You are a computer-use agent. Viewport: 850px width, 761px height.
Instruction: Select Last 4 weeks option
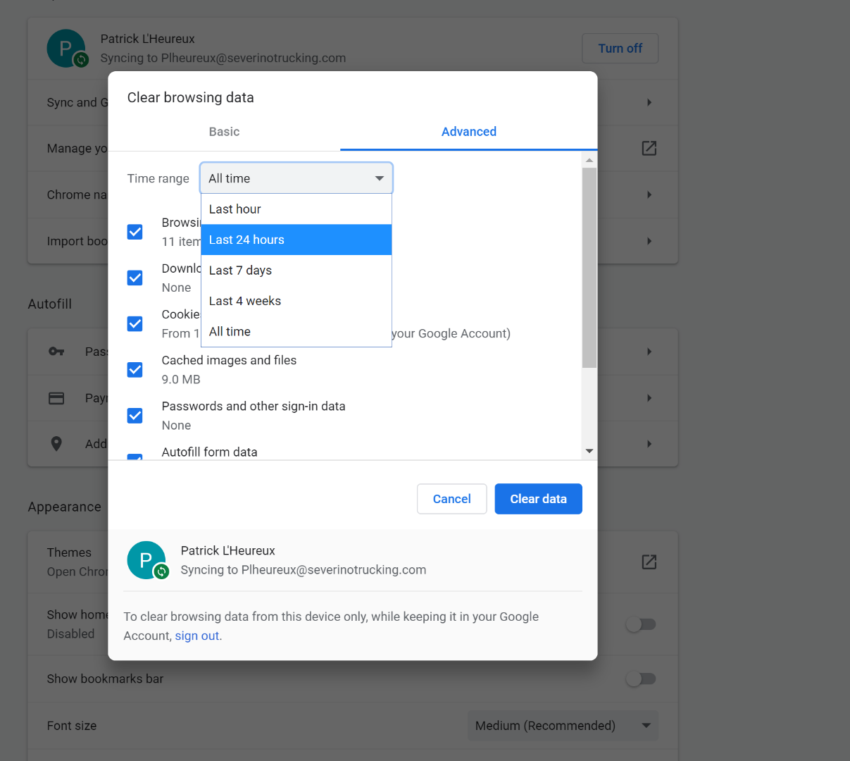(x=296, y=301)
